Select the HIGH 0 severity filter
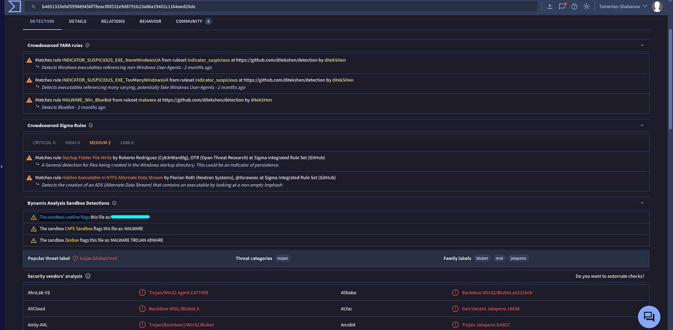The image size is (673, 330). coord(73,143)
